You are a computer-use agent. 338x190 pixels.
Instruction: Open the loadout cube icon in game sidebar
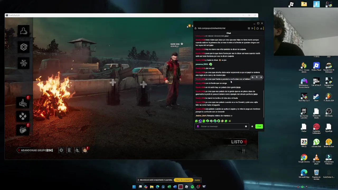24,47
